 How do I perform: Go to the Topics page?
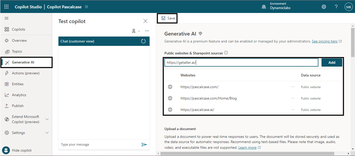coord(17,51)
